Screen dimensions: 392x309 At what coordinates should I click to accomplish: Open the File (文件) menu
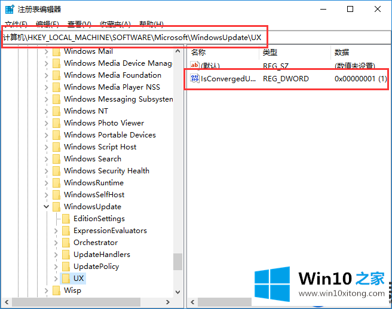16,24
